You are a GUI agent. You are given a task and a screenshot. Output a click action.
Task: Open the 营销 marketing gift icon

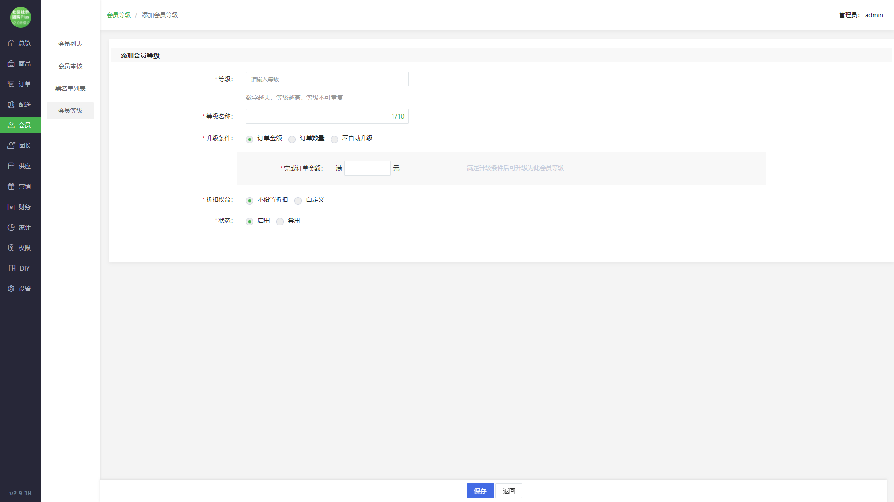click(11, 186)
